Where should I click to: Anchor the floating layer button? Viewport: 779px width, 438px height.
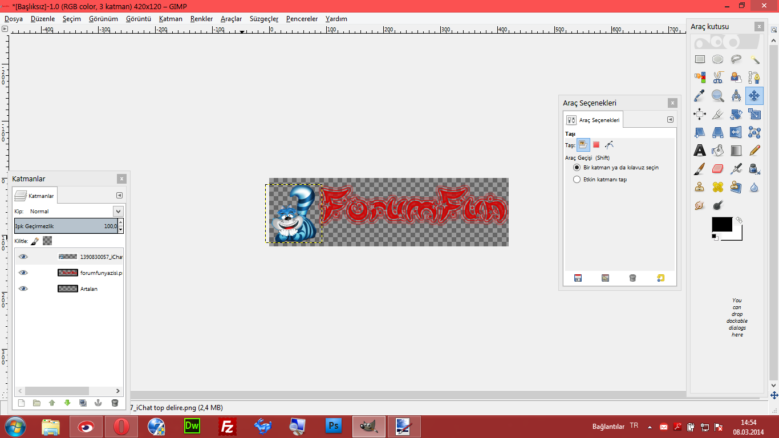click(98, 403)
